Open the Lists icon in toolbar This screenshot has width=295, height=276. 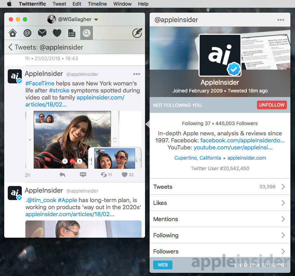tap(72, 33)
